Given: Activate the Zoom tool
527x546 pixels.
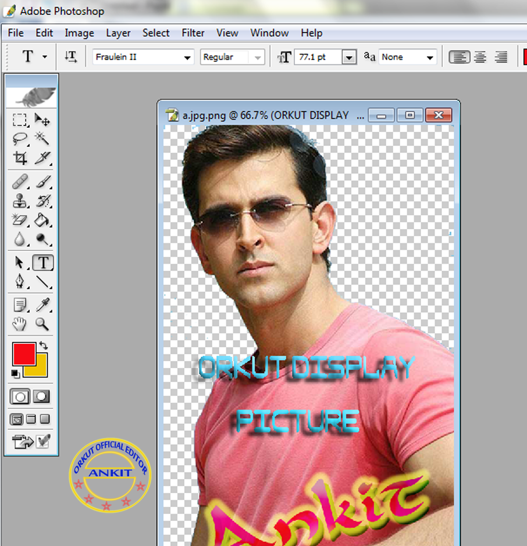Looking at the screenshot, I should [x=42, y=324].
